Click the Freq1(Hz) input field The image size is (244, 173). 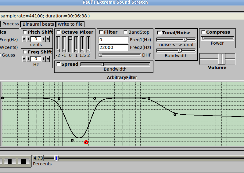click(113, 40)
